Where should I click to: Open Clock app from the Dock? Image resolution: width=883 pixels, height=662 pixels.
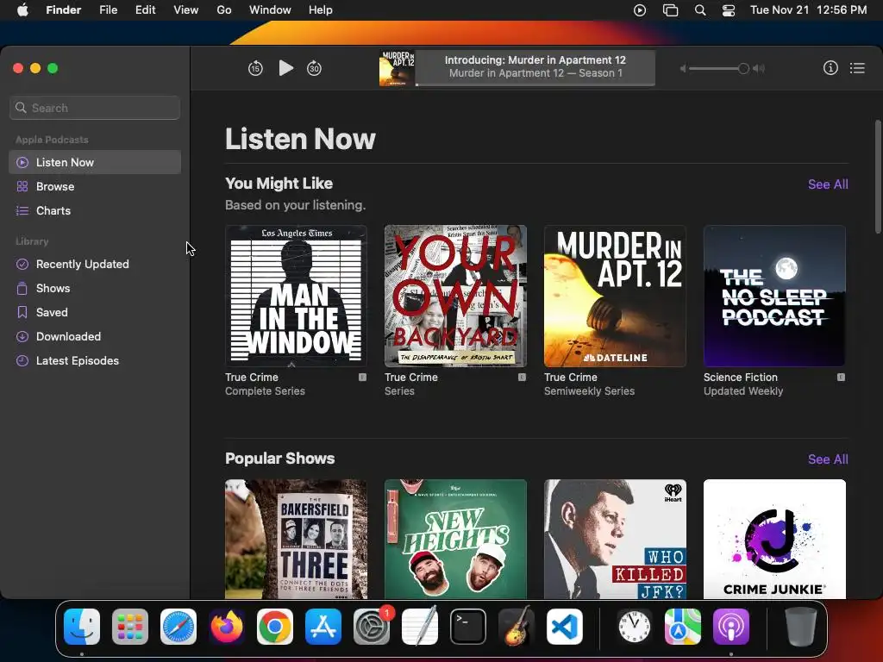click(x=635, y=627)
